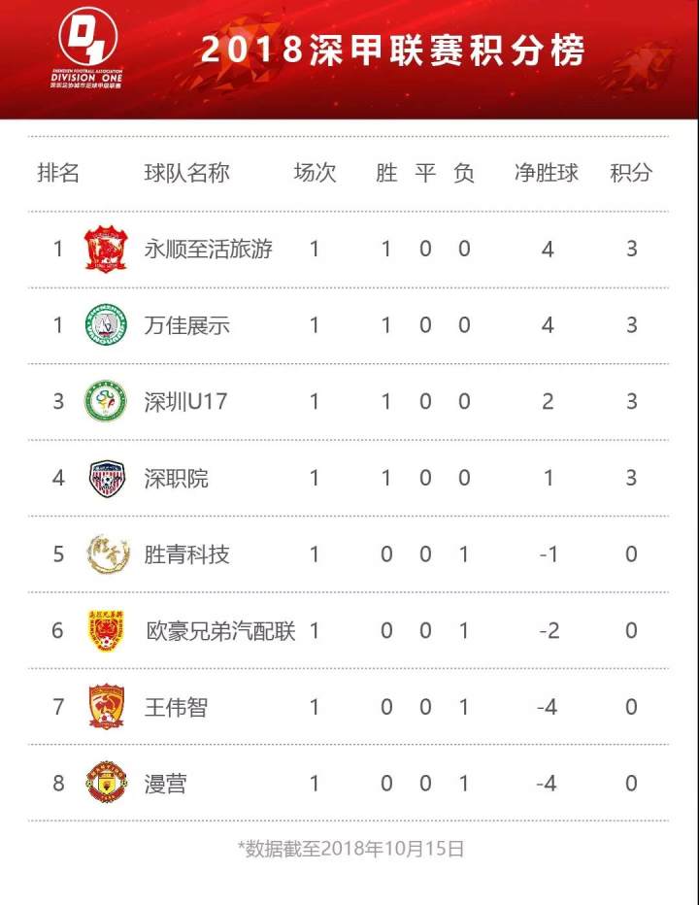
Task: Click the 胜青科技 team logo
Action: [105, 554]
